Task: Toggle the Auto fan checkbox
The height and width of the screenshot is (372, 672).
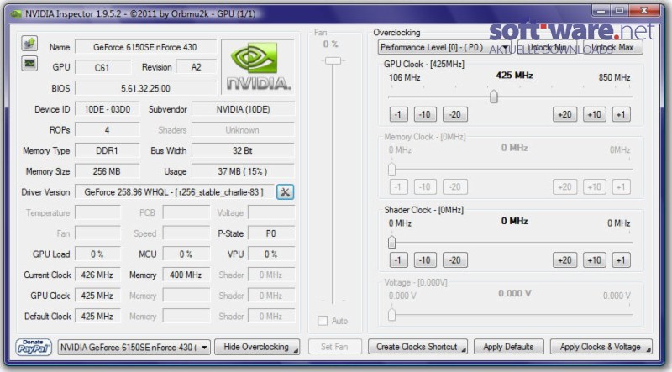Action: 323,321
